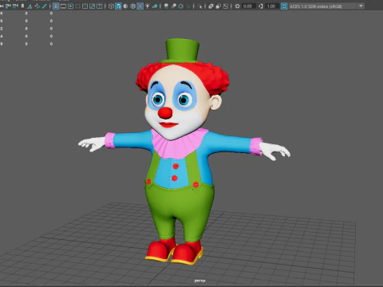The width and height of the screenshot is (383, 287).
Task: Click the Exposure reset icon
Action: point(237,6)
